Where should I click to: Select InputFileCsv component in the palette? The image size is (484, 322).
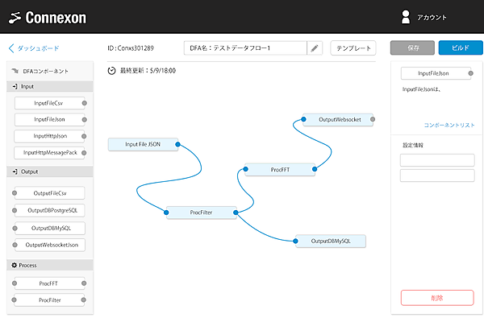click(50, 103)
